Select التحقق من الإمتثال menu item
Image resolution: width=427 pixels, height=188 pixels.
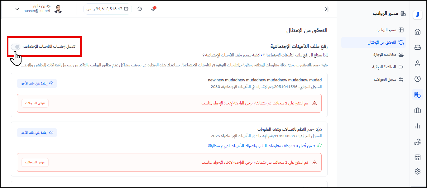tap(374, 42)
